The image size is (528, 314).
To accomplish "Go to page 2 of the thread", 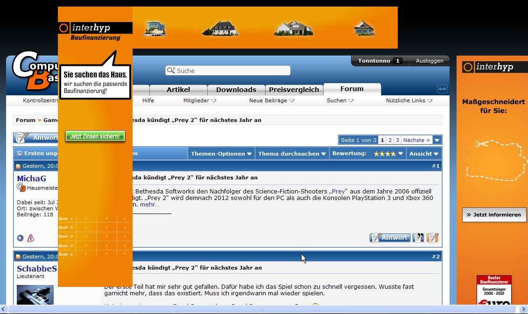I will click(x=390, y=140).
